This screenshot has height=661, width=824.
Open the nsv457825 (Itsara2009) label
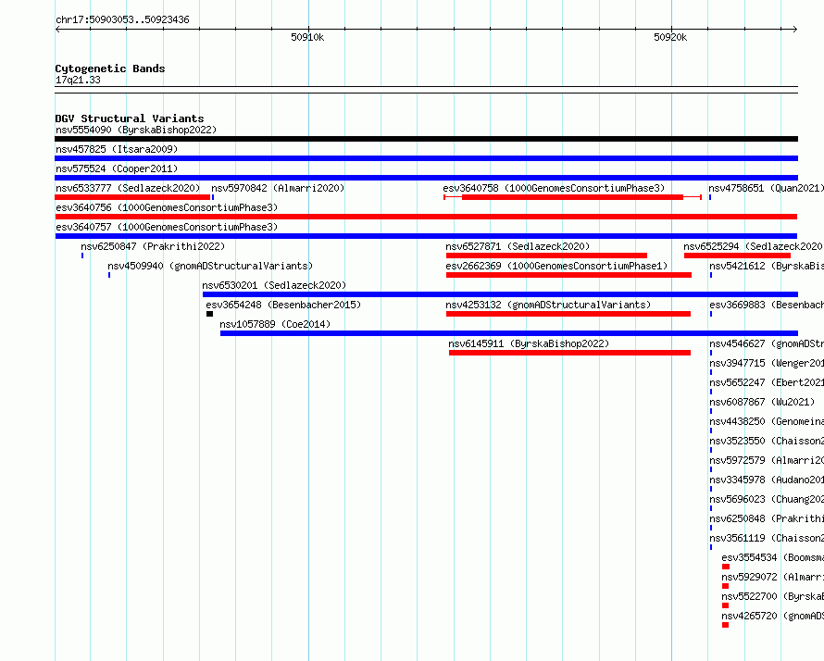point(117,149)
